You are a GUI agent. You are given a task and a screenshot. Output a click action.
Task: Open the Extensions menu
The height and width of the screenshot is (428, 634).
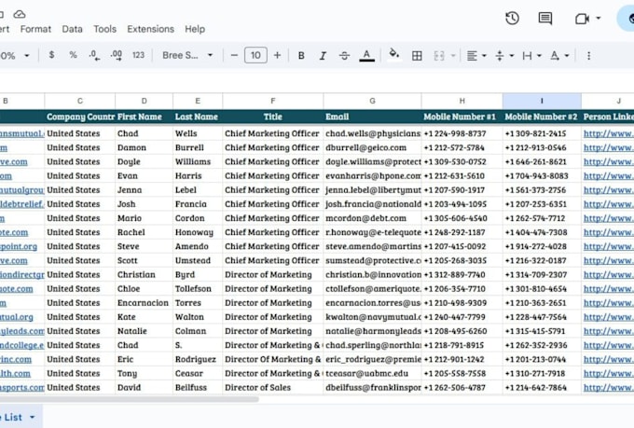(x=150, y=29)
